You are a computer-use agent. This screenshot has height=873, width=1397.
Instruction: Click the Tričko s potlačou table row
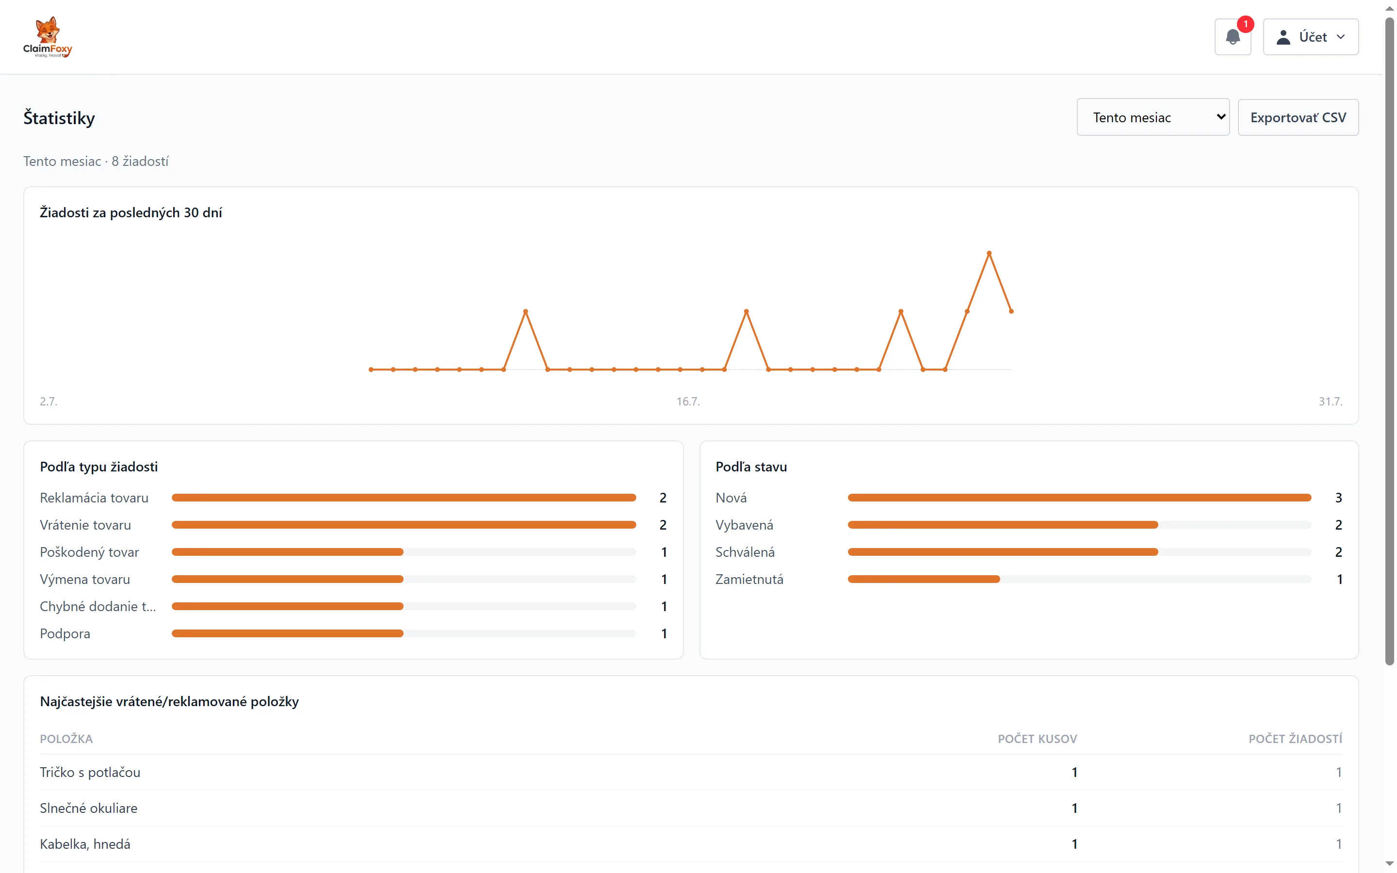pyautogui.click(x=691, y=772)
